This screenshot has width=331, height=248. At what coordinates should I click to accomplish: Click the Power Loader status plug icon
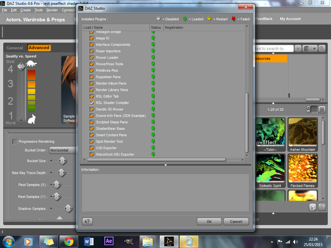153,57
